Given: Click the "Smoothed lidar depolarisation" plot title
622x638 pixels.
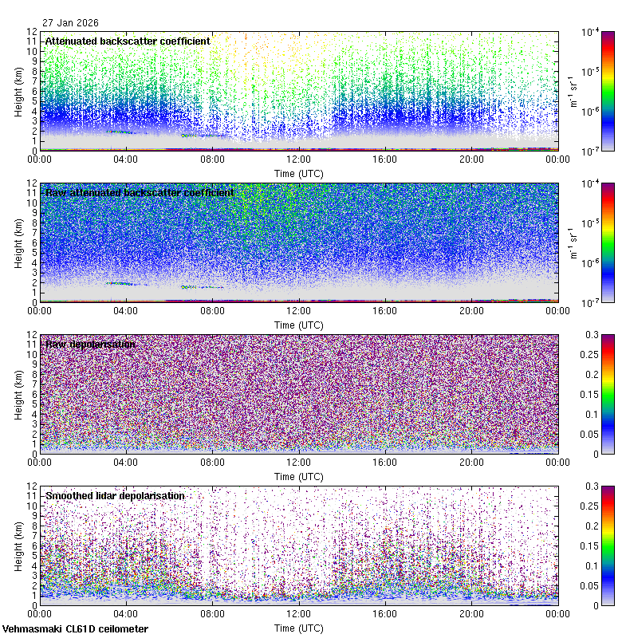Looking at the screenshot, I should tap(115, 496).
